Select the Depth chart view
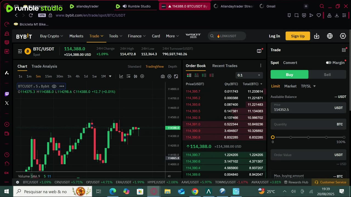Screen dimensions: 351x197 pos(172,66)
